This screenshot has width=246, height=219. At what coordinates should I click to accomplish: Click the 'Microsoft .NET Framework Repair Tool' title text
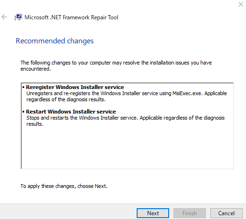71,17
